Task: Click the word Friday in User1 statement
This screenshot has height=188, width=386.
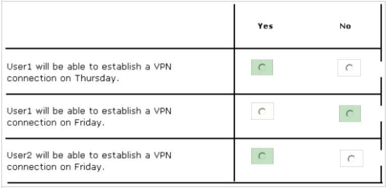Action: (x=89, y=123)
